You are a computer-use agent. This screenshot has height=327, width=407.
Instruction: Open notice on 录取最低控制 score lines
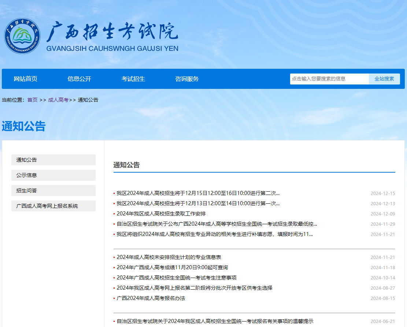[217, 224]
